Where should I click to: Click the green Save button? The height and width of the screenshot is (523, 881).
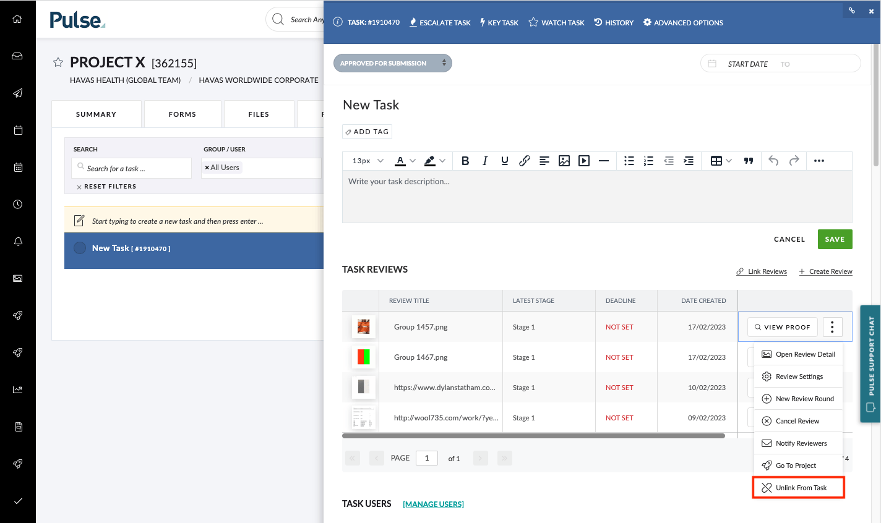(835, 239)
